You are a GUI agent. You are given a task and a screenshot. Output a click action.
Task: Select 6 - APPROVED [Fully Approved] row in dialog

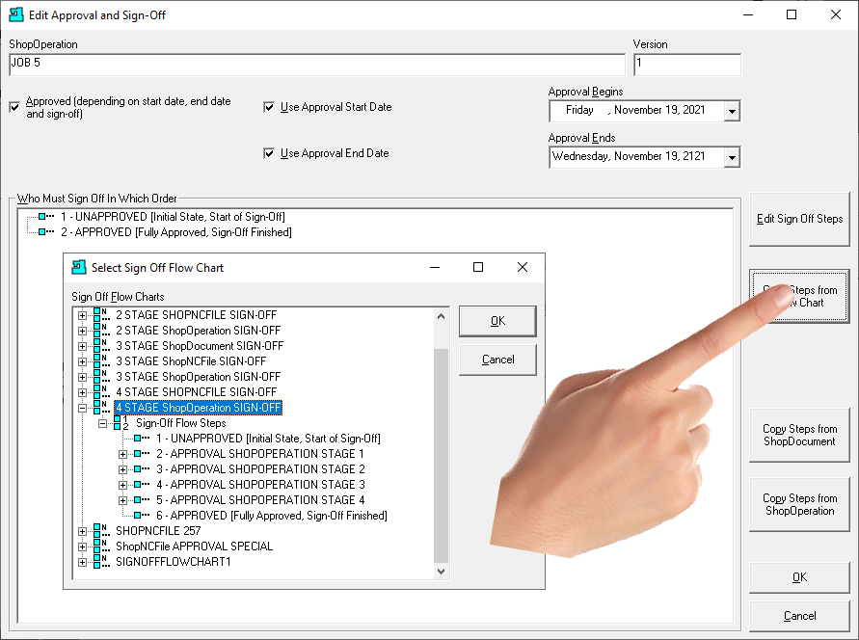272,515
